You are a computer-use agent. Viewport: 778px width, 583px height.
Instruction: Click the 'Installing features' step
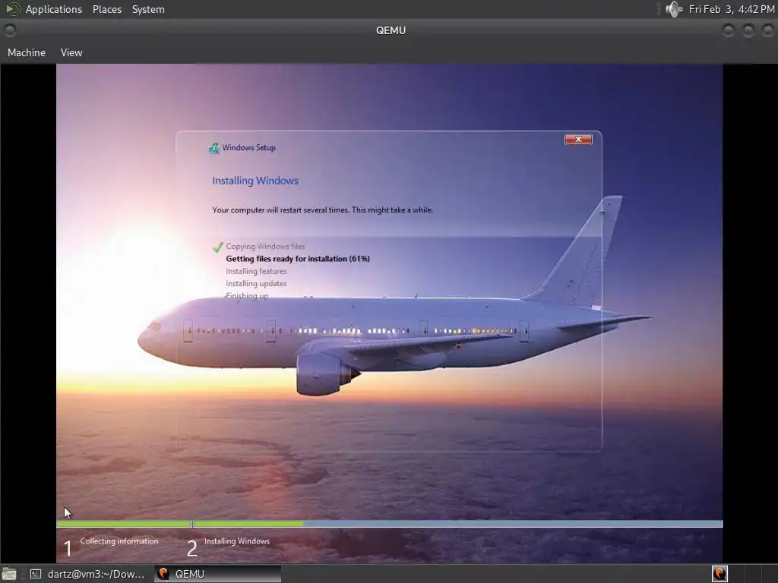click(x=256, y=271)
